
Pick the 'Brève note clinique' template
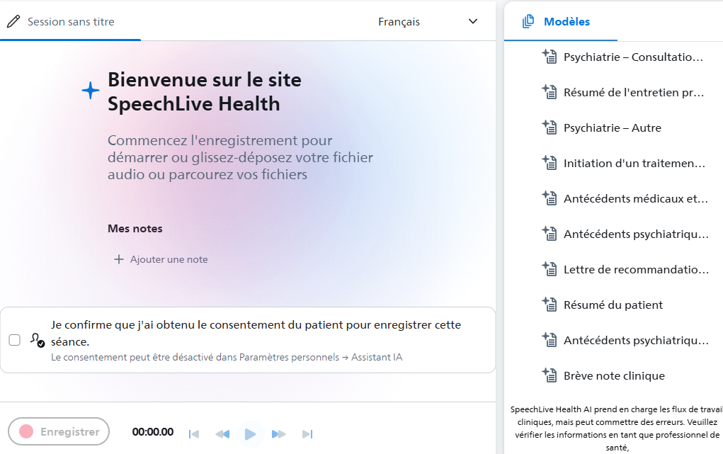coord(614,375)
